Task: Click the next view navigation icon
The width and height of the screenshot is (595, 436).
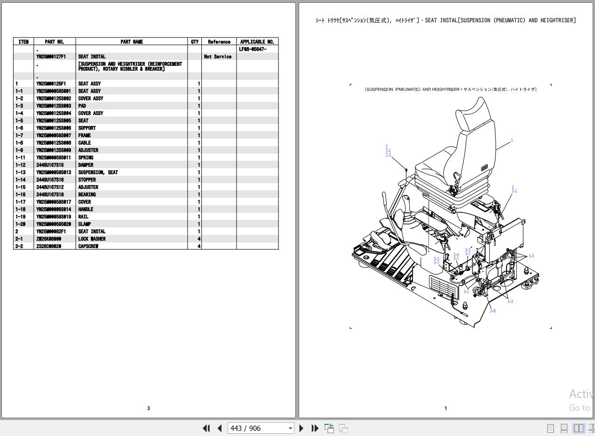Action: pyautogui.click(x=344, y=428)
